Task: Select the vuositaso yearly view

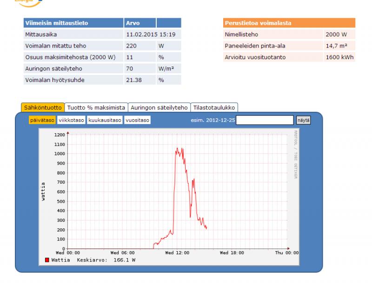Action: click(137, 120)
